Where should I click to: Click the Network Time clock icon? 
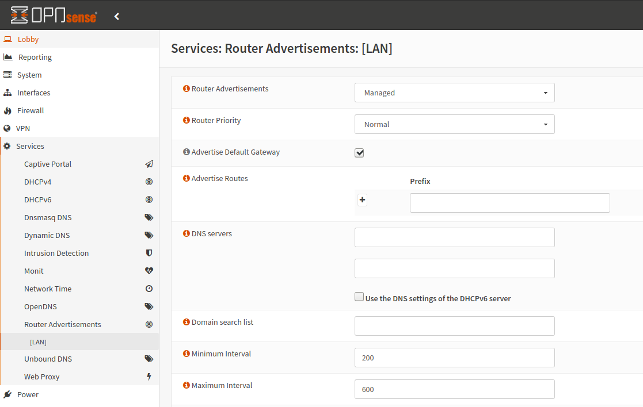[149, 289]
